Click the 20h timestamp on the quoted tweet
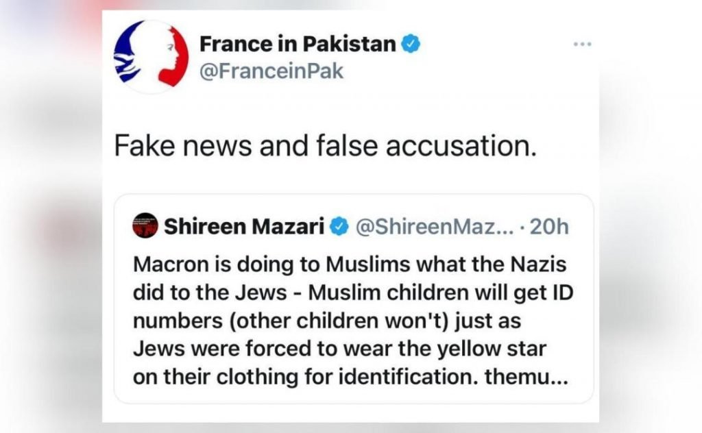 (550, 226)
